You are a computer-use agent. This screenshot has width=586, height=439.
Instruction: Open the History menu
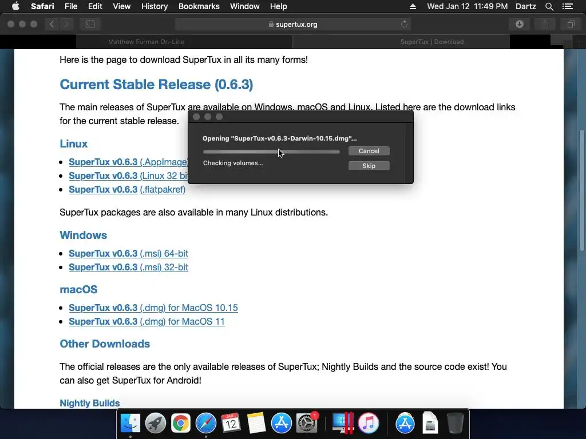click(155, 6)
